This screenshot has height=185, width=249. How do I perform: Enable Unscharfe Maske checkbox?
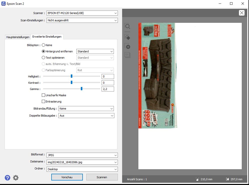43,95
